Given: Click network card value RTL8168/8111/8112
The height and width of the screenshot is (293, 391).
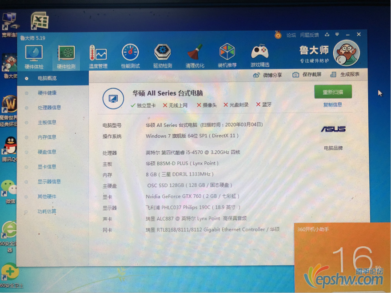Looking at the screenshot, I should click(212, 229).
